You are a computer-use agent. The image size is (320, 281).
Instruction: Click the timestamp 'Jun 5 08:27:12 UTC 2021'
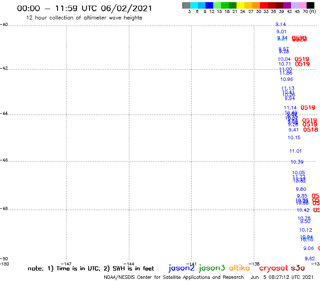(x=282, y=278)
